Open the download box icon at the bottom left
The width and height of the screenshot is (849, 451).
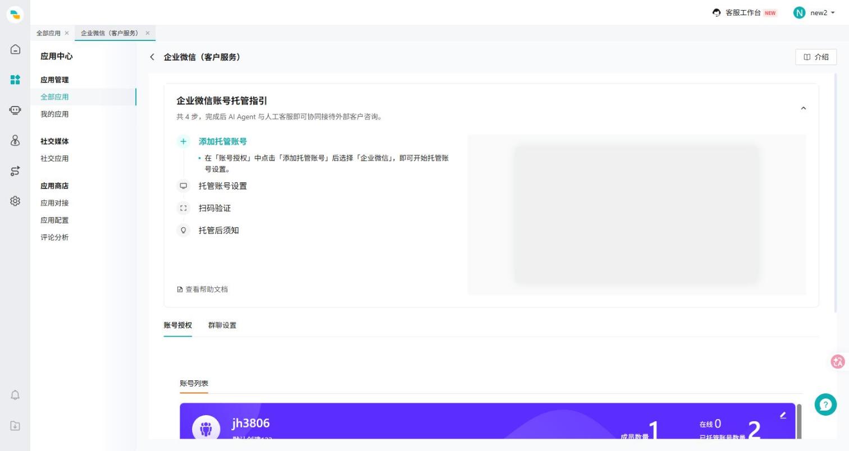click(x=15, y=426)
